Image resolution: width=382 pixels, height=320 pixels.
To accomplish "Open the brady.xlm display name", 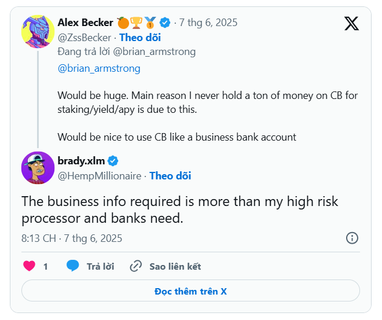I will [82, 160].
